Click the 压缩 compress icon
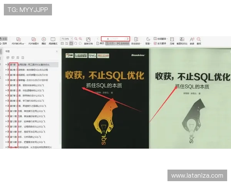 pyautogui.click(x=172, y=39)
